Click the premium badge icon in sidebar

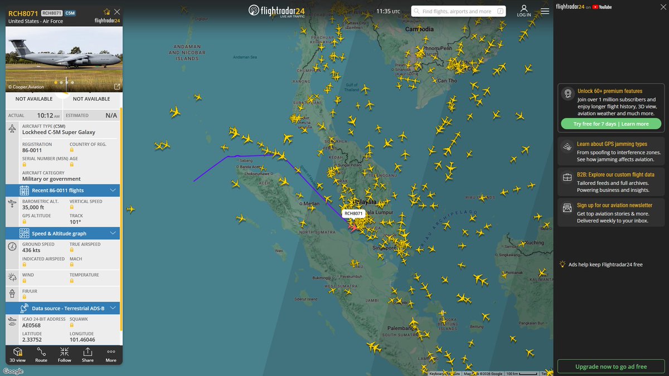(567, 94)
